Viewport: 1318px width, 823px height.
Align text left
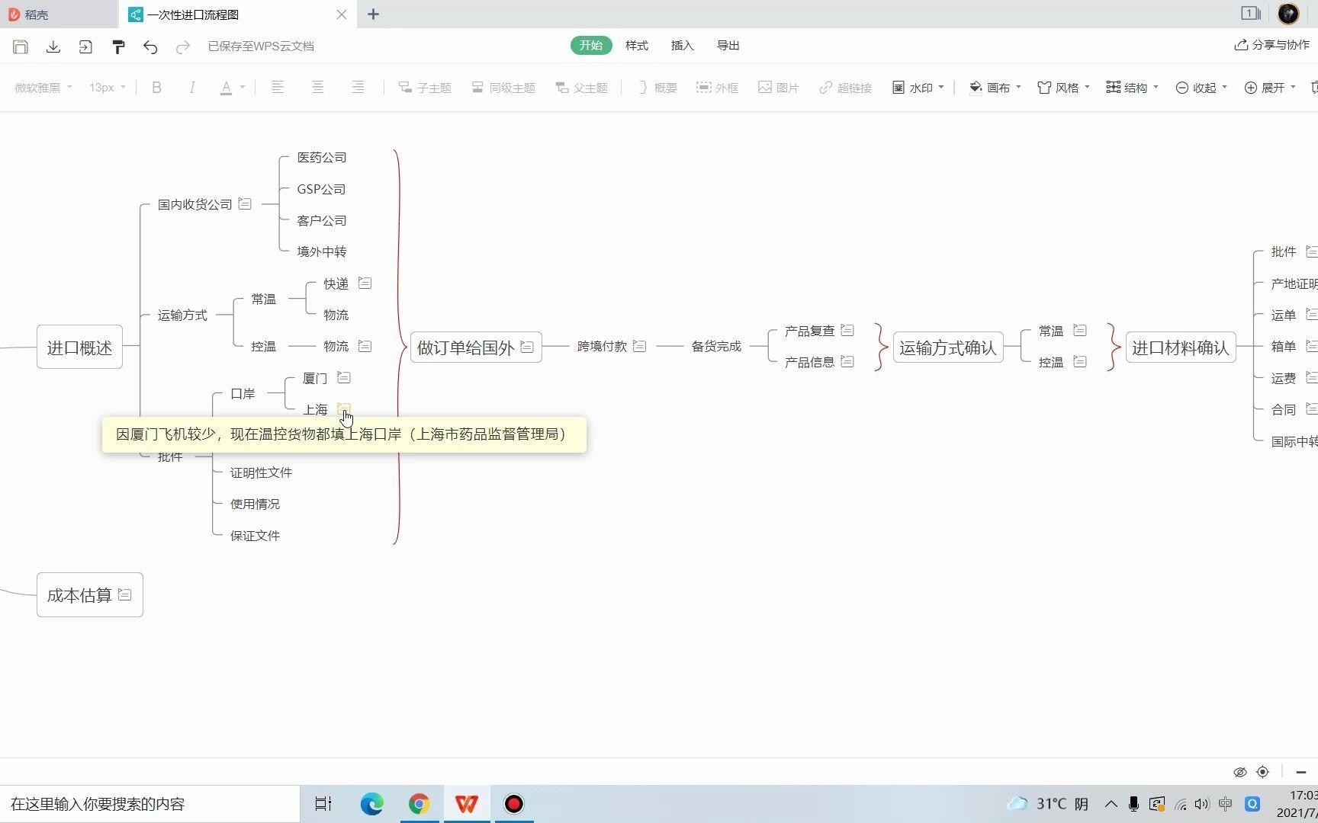coord(278,88)
